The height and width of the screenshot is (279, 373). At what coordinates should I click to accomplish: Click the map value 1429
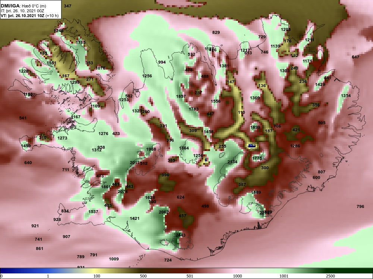[320, 85]
